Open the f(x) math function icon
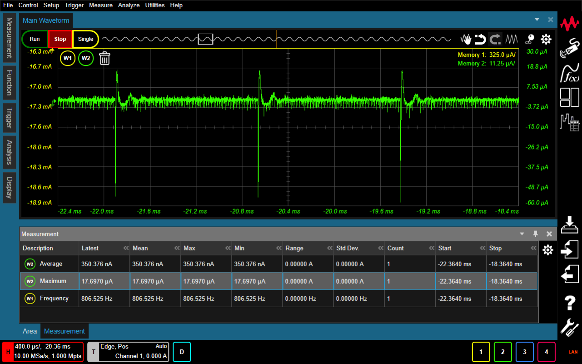 (570, 72)
